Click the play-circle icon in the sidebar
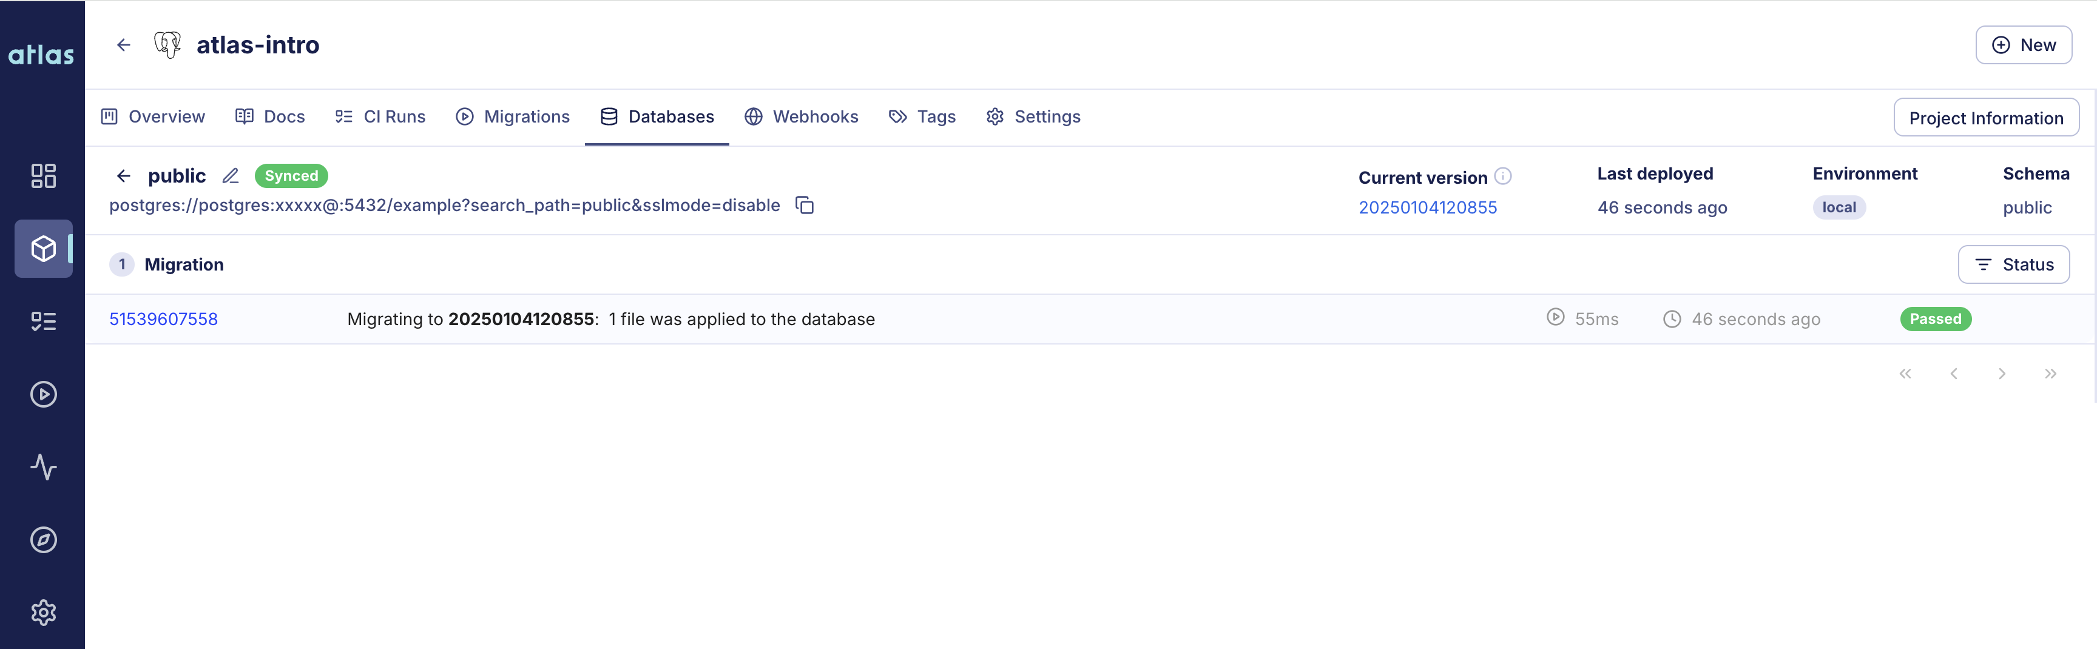This screenshot has width=2097, height=649. point(43,394)
